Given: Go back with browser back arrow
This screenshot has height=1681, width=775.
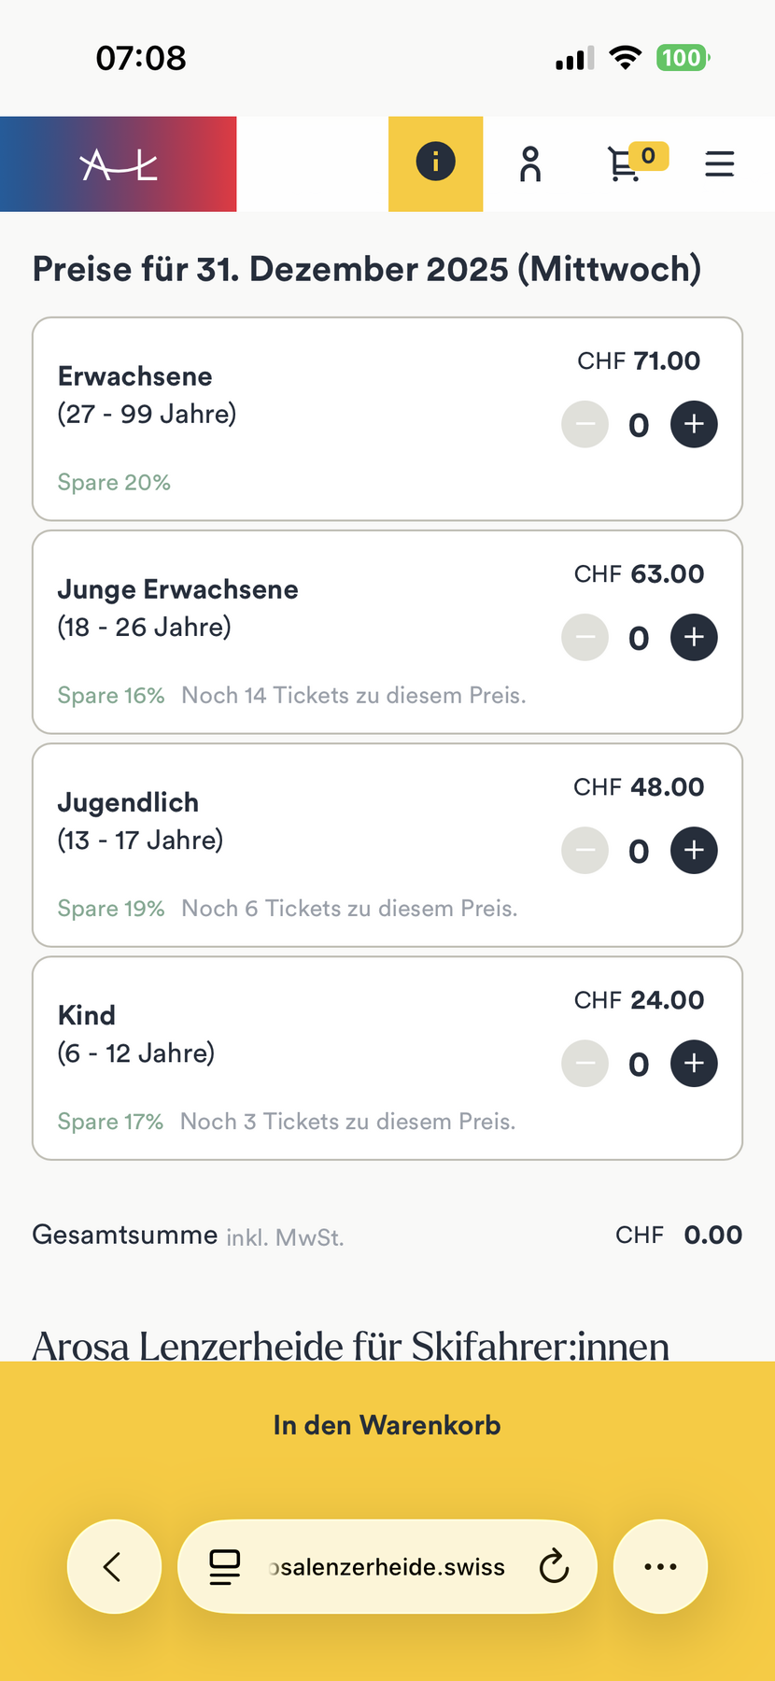Looking at the screenshot, I should (x=114, y=1566).
